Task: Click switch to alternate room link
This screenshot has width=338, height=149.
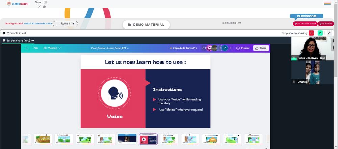Action: click(x=38, y=24)
